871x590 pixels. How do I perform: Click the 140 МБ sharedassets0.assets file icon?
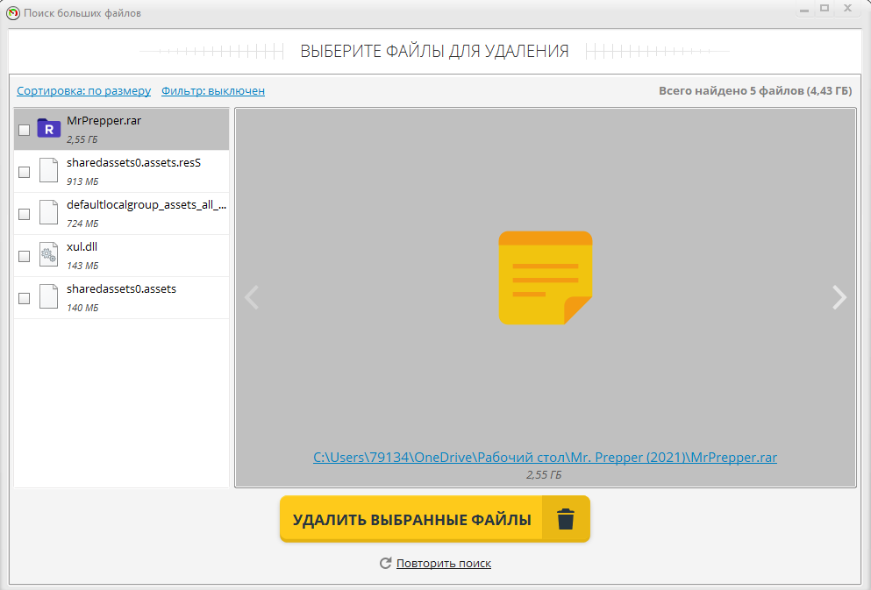click(49, 297)
